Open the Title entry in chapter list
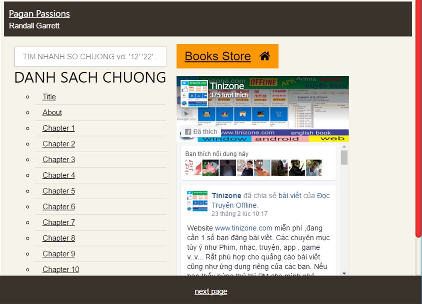Viewport: 422px width, 304px height. [x=49, y=97]
